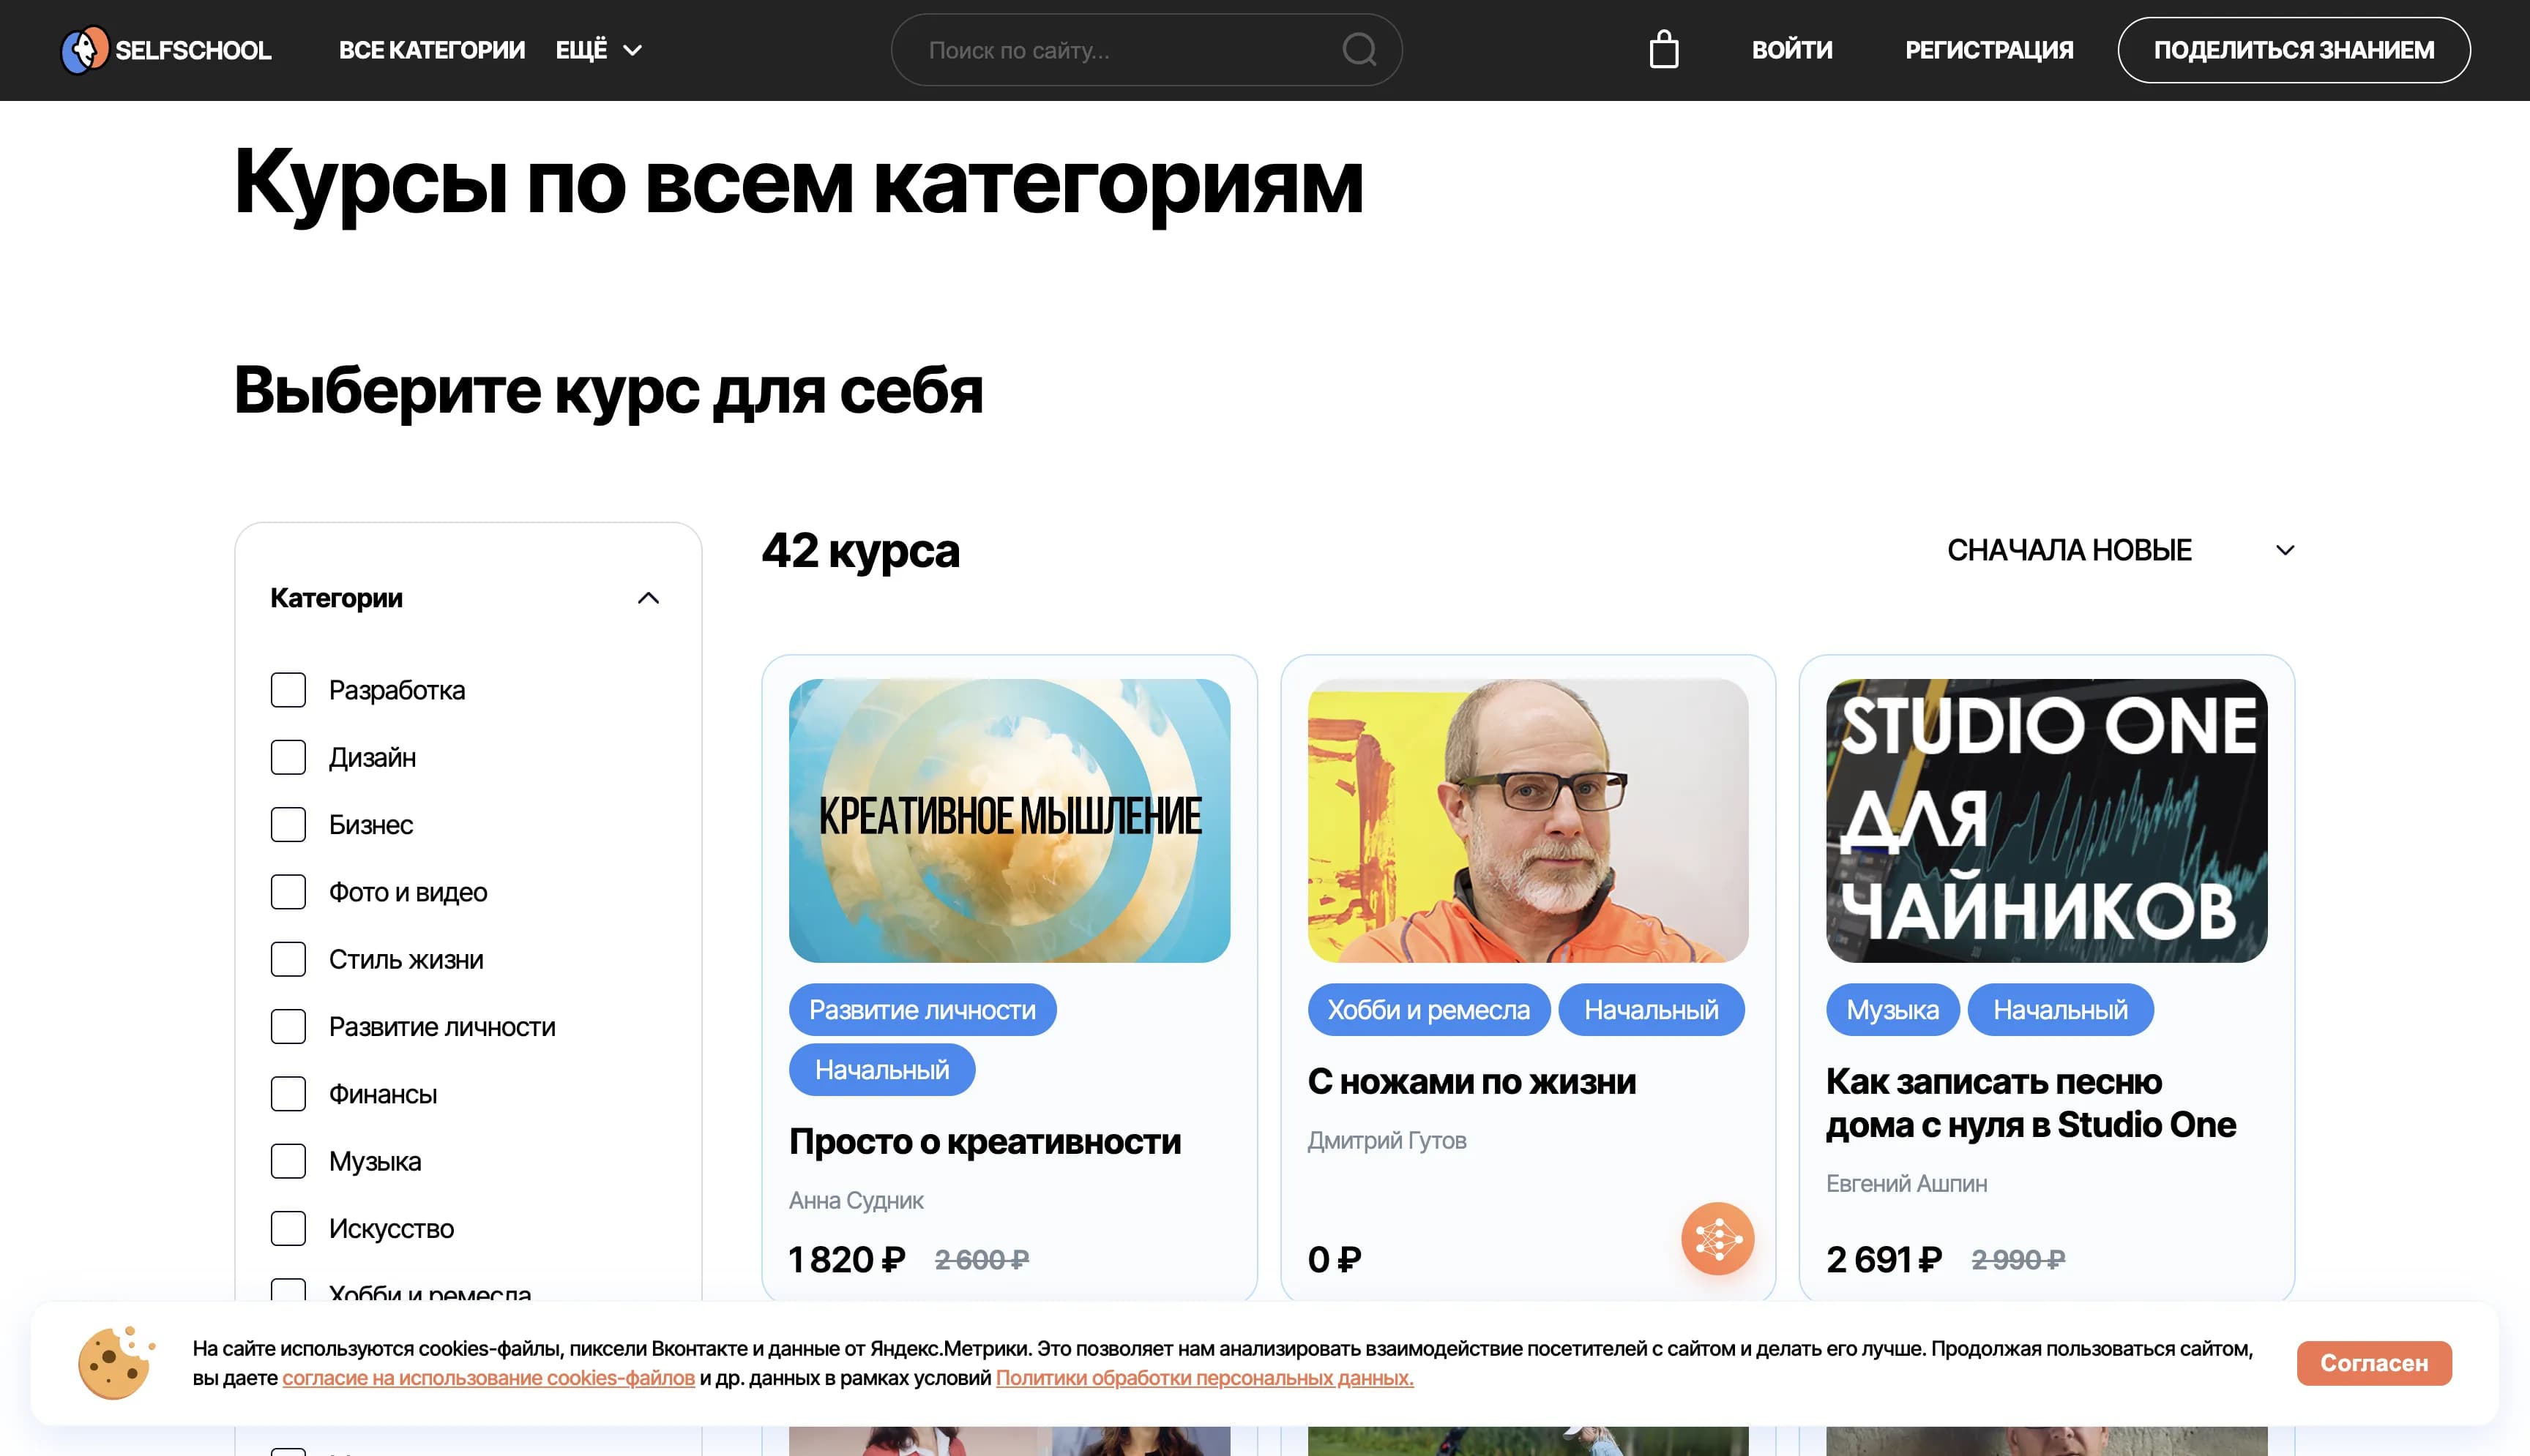This screenshot has width=2530, height=1456.
Task: Open the ВСЕ КАТЕГОРИИ menu
Action: [432, 49]
